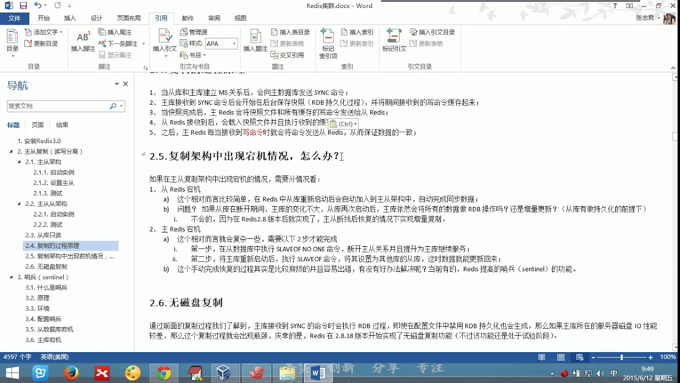Go to heading 2.6. 无磁盘复制
Screen dimensions: 680x383
pyautogui.click(x=46, y=267)
